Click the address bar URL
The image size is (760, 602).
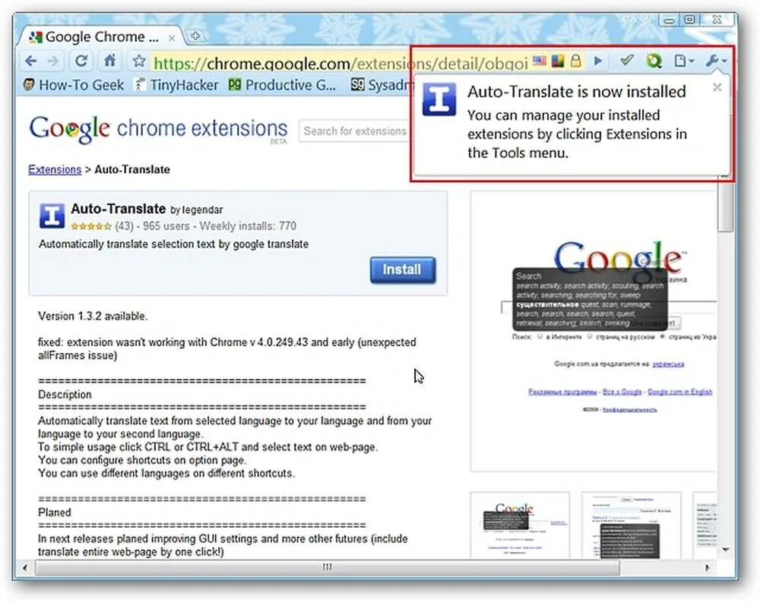pyautogui.click(x=340, y=63)
